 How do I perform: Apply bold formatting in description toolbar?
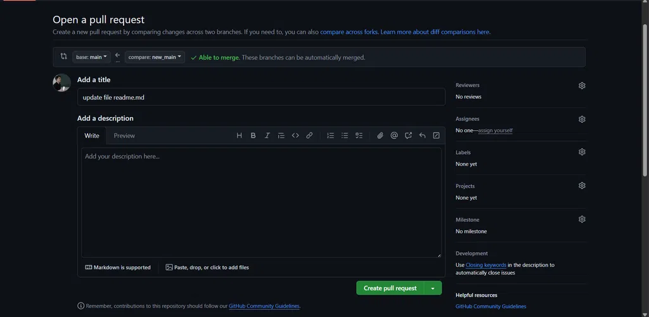coord(254,135)
